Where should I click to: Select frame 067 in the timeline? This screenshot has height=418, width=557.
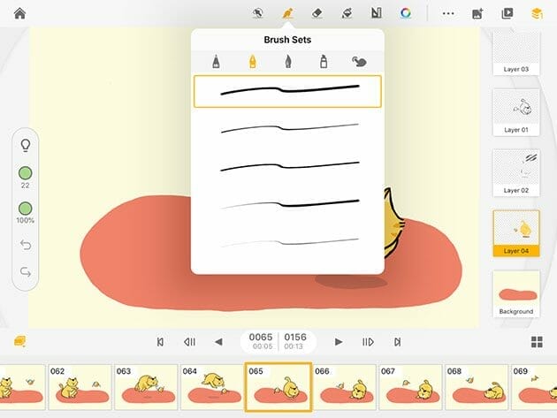[410, 388]
